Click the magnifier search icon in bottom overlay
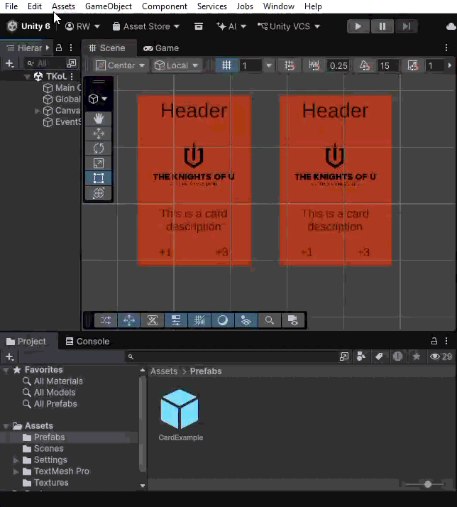The image size is (457, 507). point(269,320)
